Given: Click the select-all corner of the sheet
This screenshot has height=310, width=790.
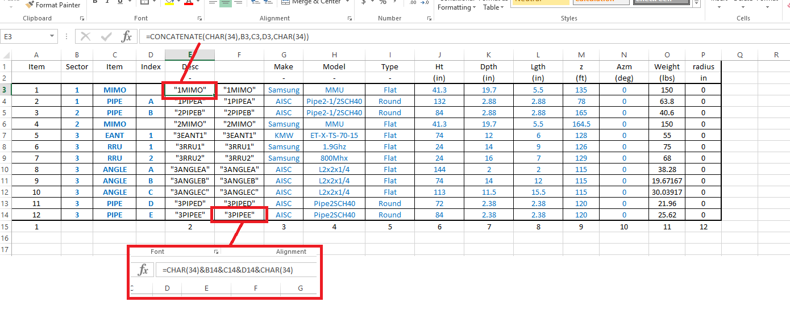Looking at the screenshot, I should [x=6, y=55].
